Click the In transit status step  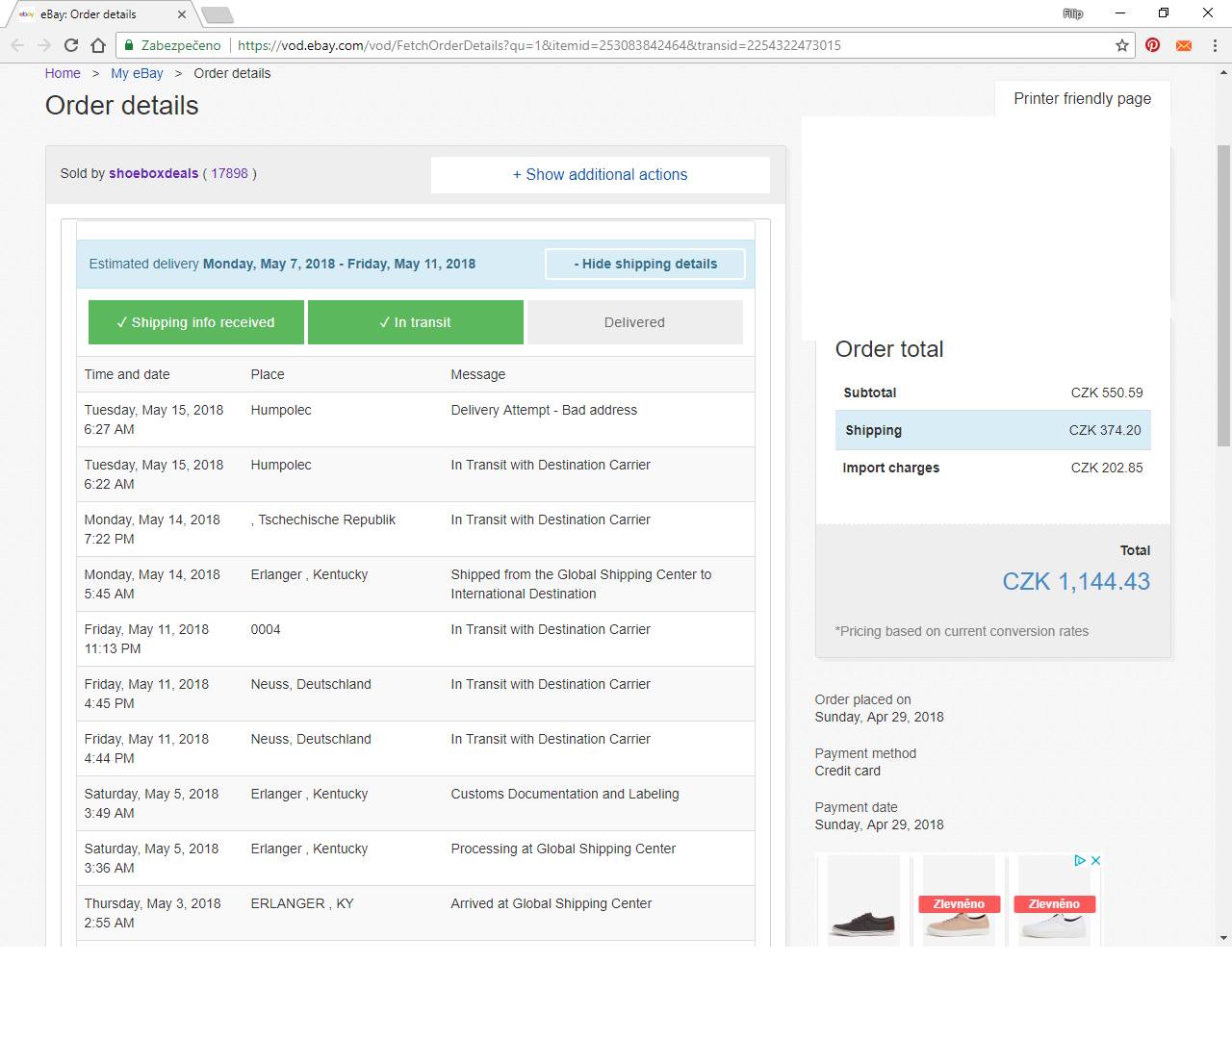pos(416,322)
